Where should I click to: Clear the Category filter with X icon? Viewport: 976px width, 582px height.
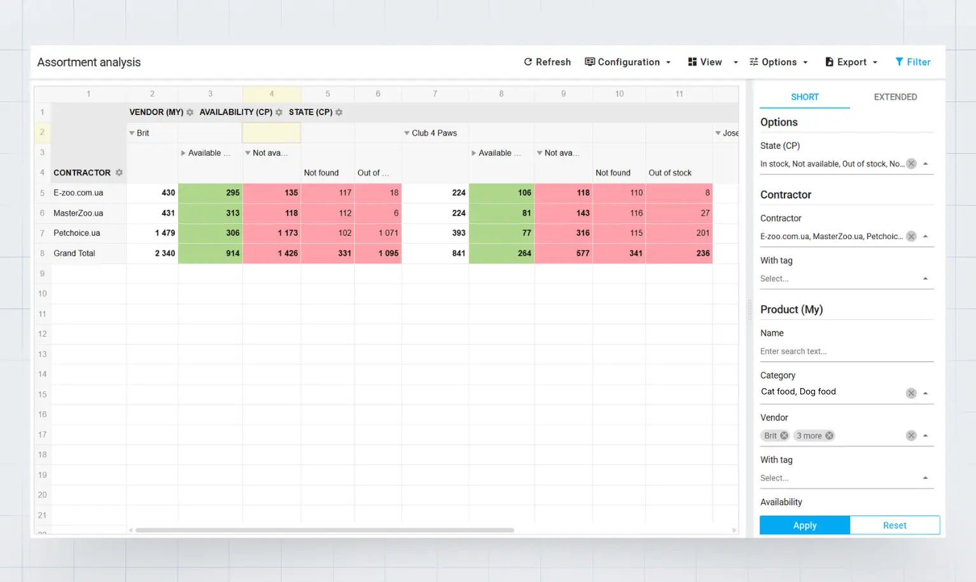pyautogui.click(x=911, y=393)
